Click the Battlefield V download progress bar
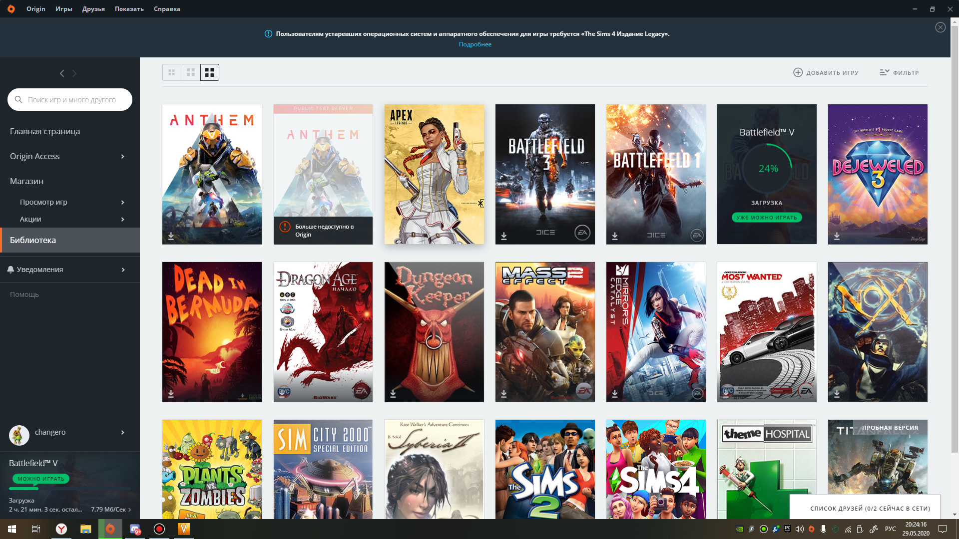 tap(70, 489)
